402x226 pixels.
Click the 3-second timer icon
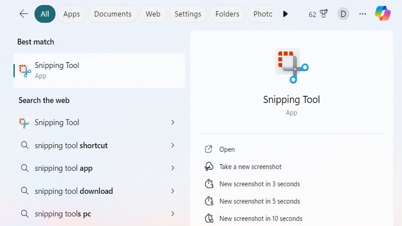point(209,184)
